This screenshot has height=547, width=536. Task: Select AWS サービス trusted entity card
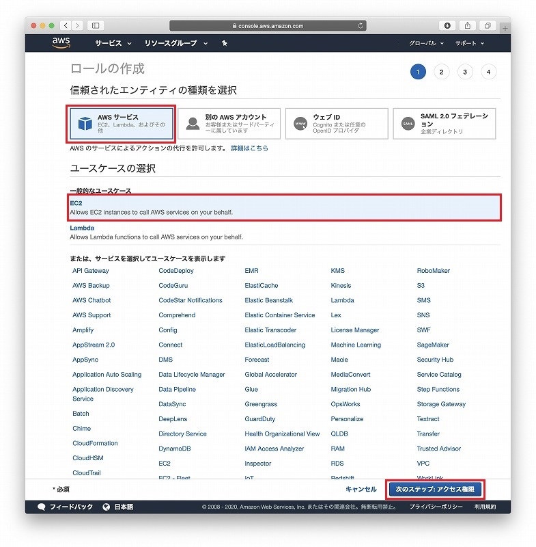pyautogui.click(x=122, y=124)
